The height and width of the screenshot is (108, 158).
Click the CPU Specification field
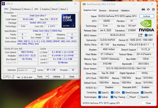point(47,31)
